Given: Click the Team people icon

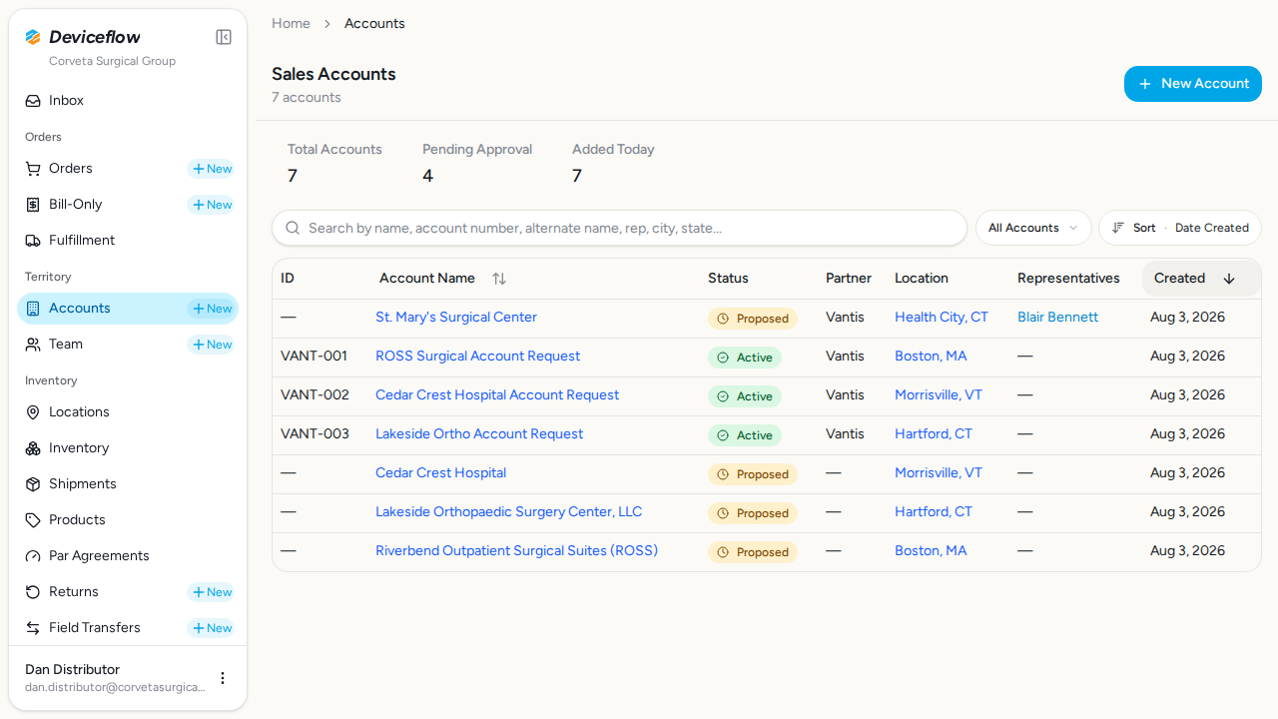Looking at the screenshot, I should pyautogui.click(x=33, y=345).
